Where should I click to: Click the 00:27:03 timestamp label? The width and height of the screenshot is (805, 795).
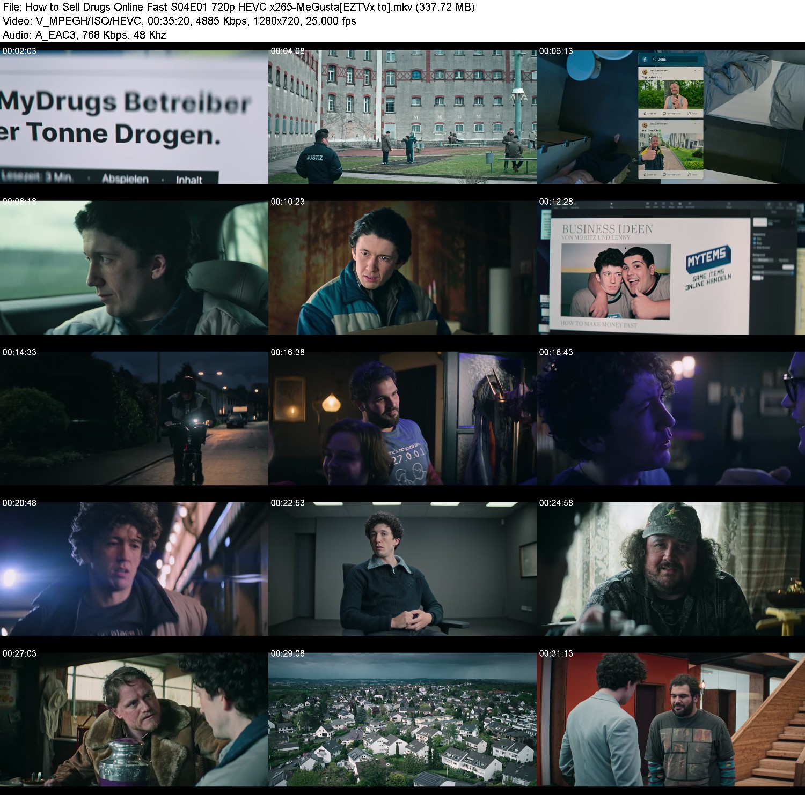[19, 653]
